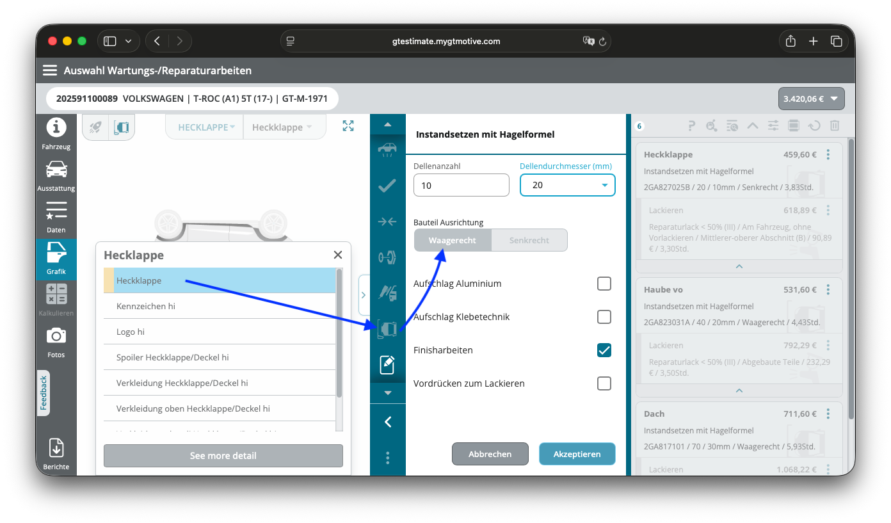Click the Dellenanzahl input field
This screenshot has width=891, height=523.
tap(462, 185)
